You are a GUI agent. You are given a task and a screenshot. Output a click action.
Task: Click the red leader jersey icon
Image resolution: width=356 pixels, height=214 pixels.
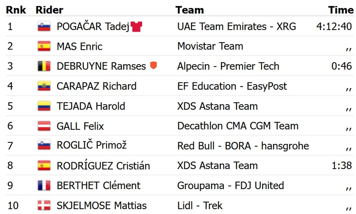pos(136,27)
